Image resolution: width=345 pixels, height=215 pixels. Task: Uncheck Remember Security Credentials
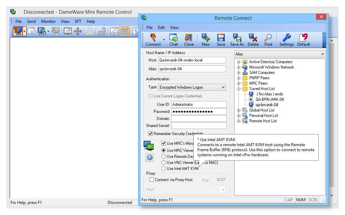(150, 133)
